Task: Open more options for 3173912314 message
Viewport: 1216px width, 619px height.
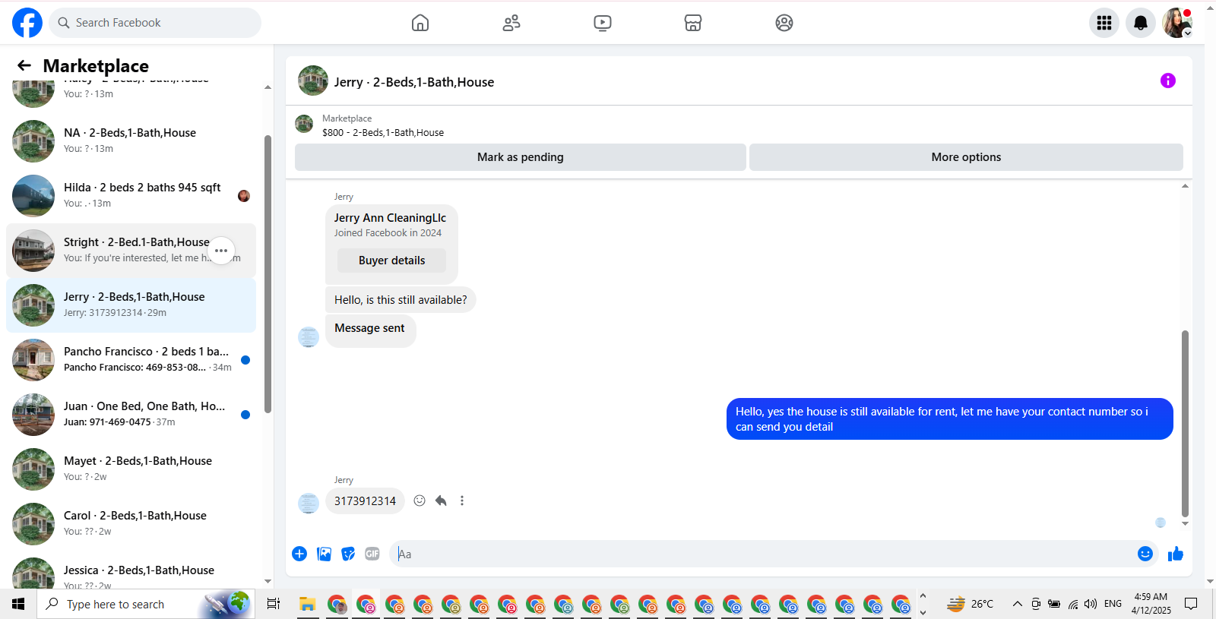Action: point(462,501)
